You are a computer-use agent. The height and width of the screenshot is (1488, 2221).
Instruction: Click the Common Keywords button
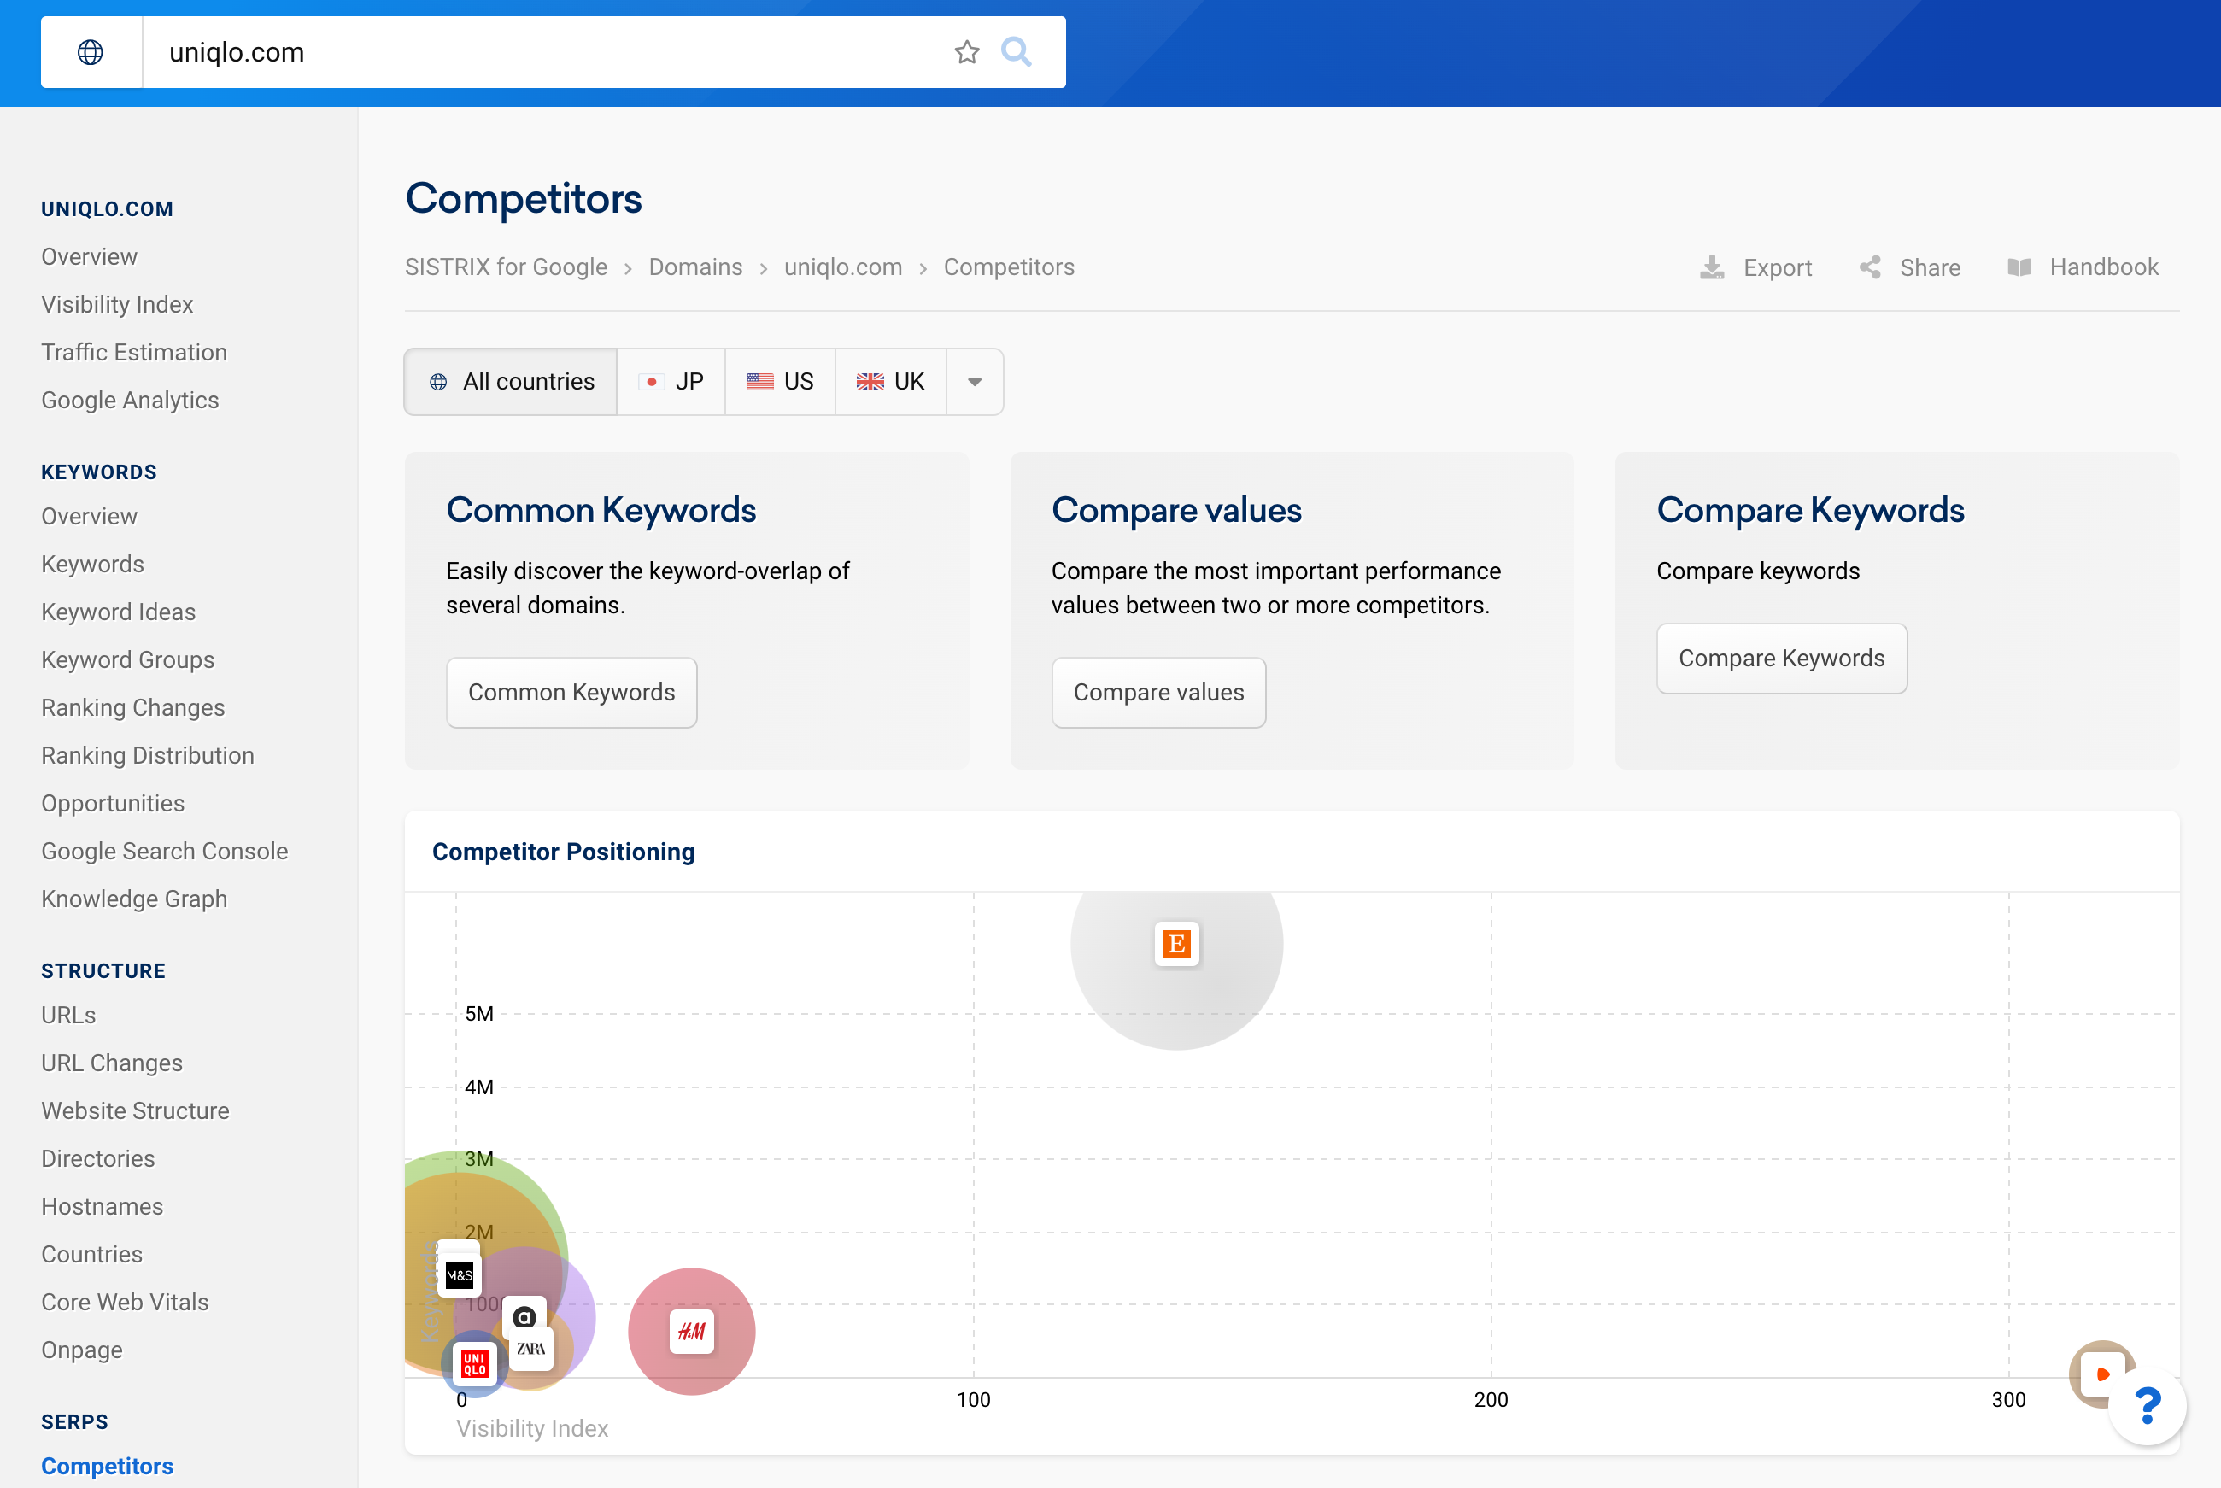click(x=571, y=693)
